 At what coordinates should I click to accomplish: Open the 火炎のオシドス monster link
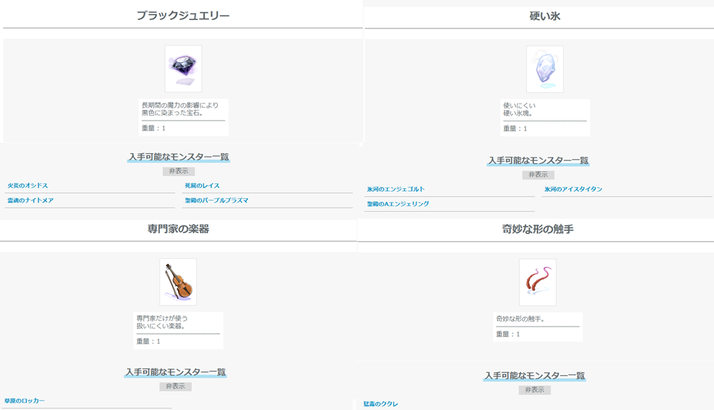click(28, 186)
